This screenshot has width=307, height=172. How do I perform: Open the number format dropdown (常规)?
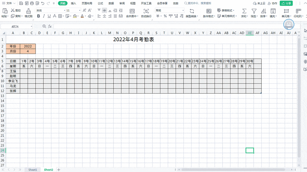183,10
